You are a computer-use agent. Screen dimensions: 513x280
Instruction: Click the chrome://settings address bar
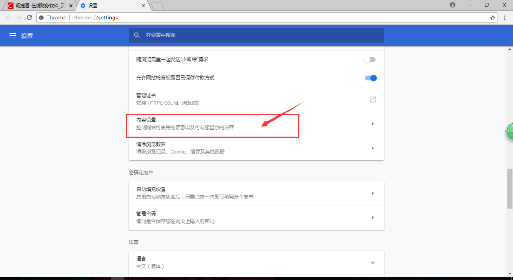(266, 18)
